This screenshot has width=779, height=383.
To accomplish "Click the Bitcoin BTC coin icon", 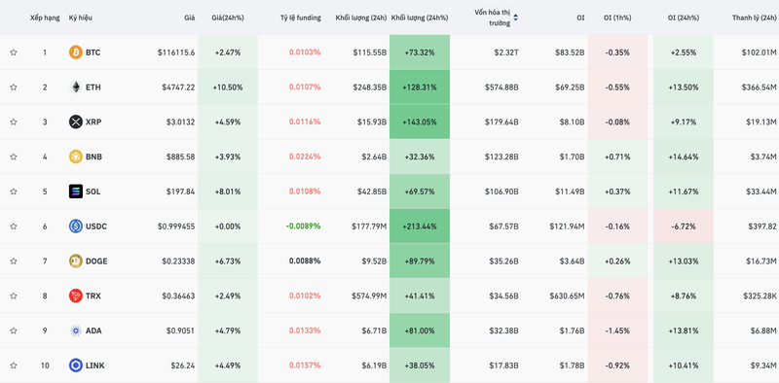I will (76, 52).
